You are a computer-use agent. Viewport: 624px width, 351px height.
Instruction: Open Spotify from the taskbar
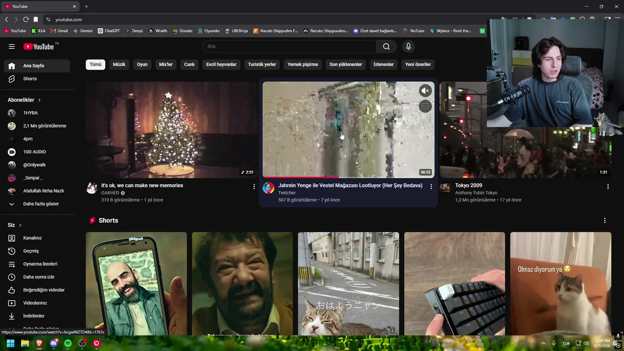68,343
